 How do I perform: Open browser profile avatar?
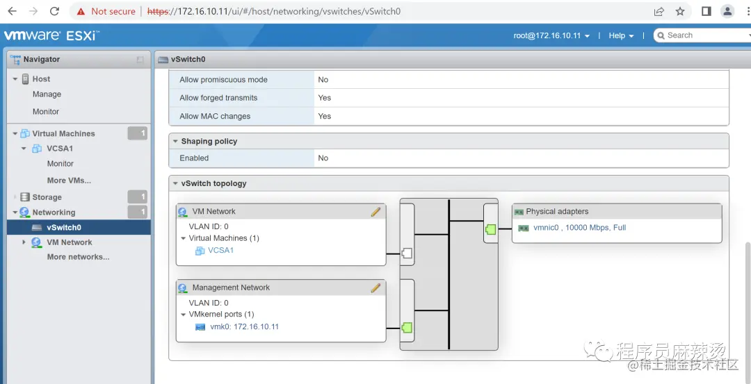pos(727,12)
